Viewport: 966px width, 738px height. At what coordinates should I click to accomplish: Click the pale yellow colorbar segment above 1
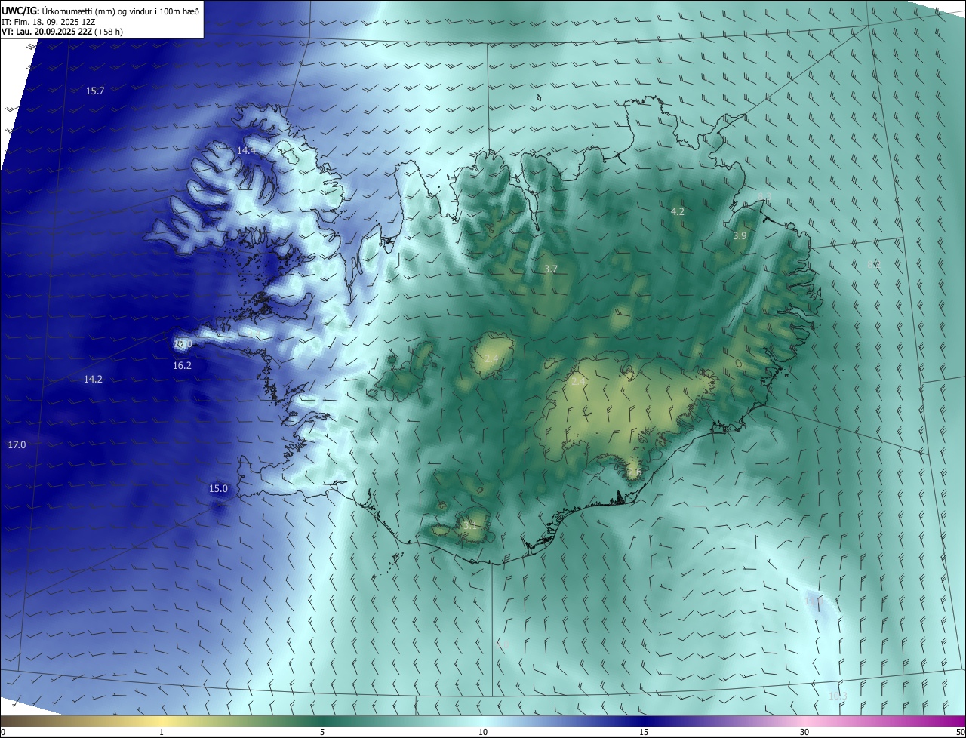[162, 721]
